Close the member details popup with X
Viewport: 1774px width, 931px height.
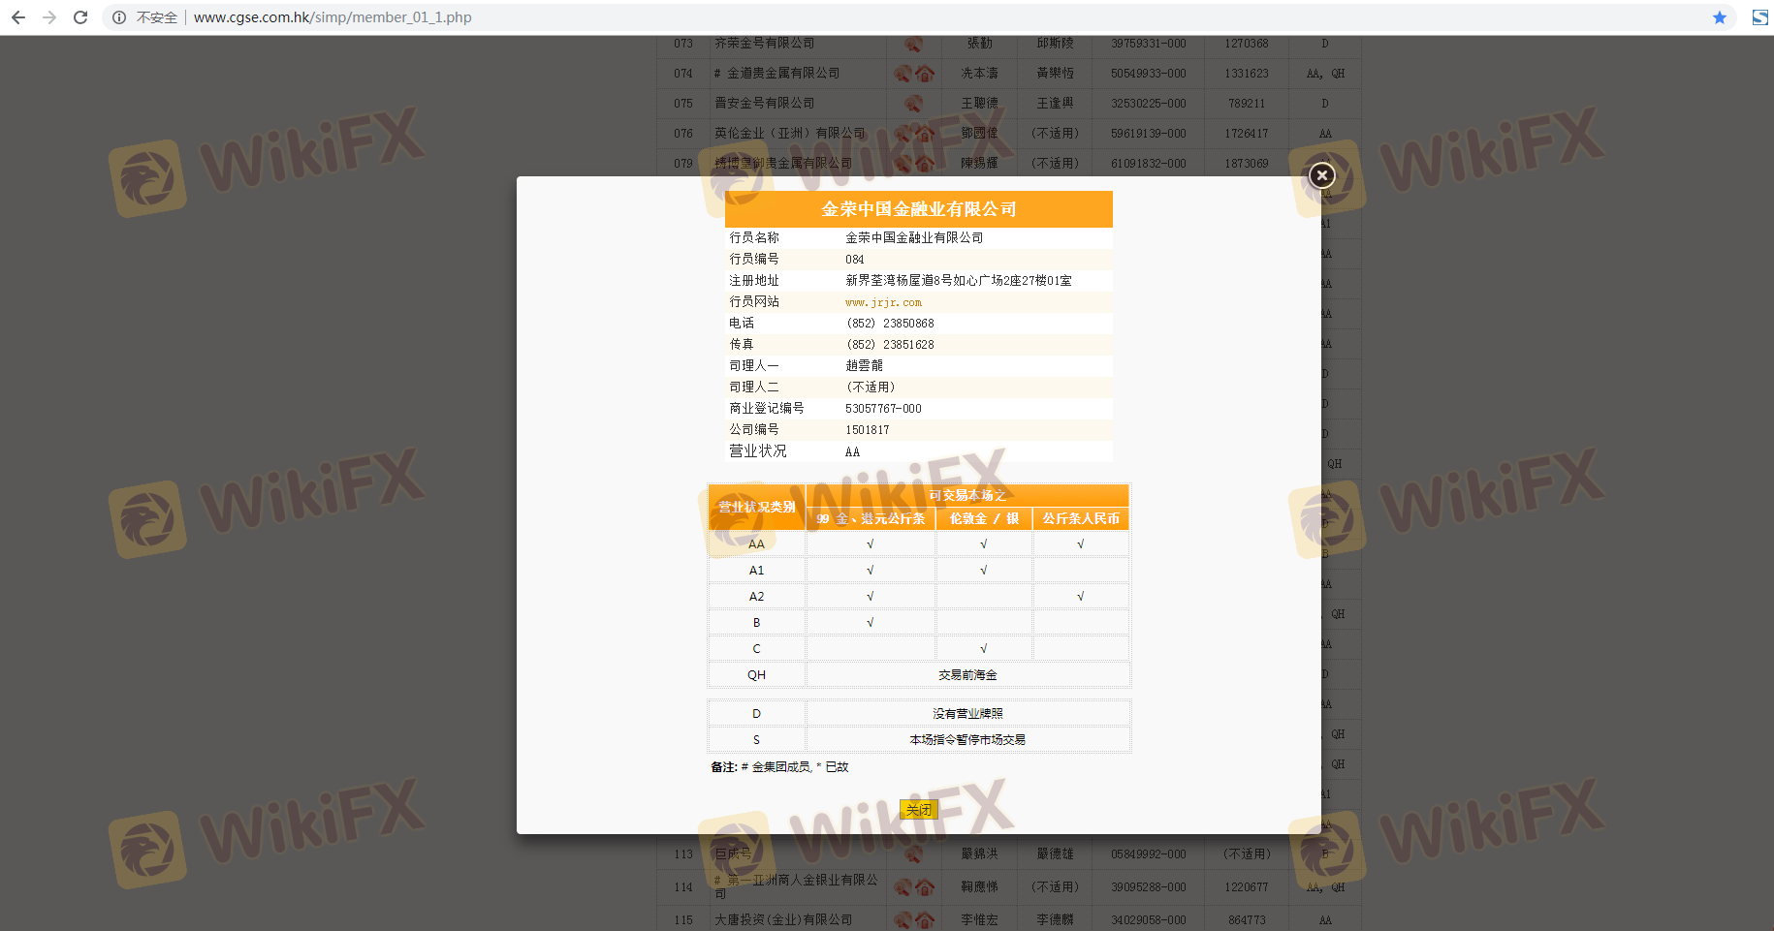(x=1321, y=175)
